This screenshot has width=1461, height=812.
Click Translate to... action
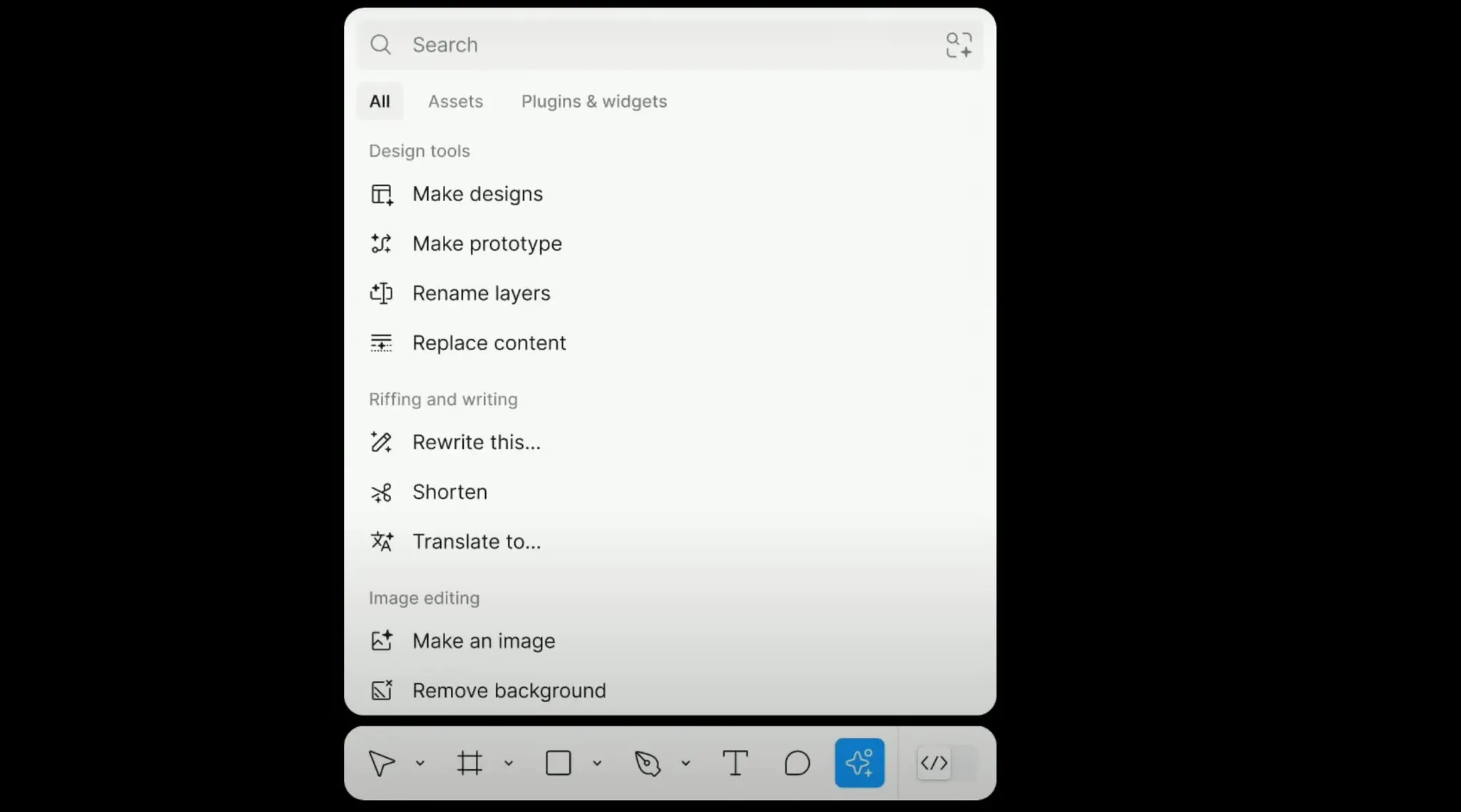coord(477,542)
